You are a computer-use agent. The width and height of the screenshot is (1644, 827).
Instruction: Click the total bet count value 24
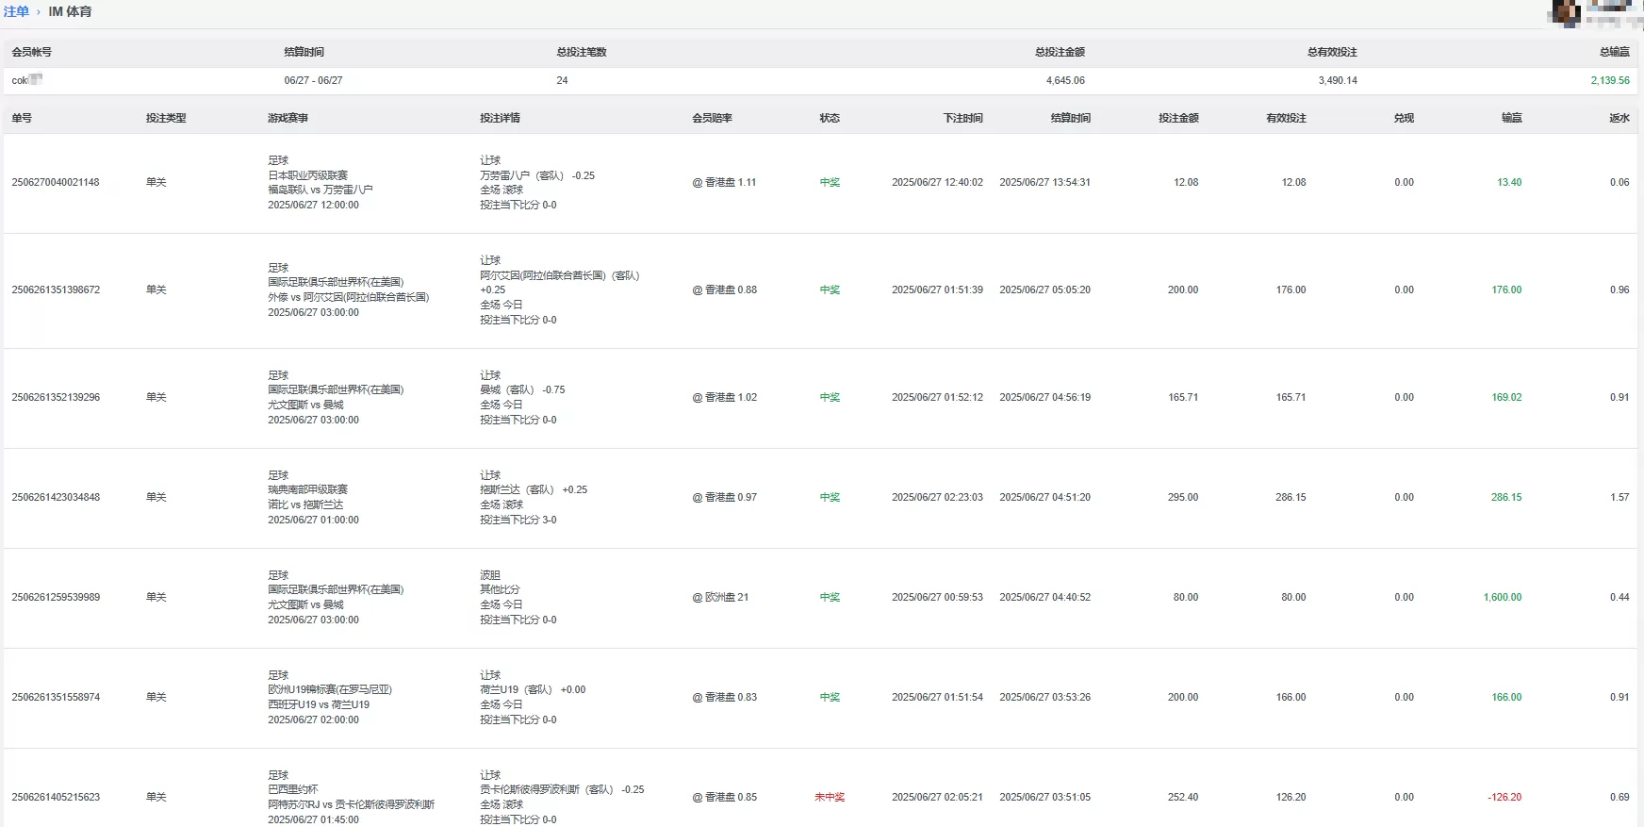pyautogui.click(x=562, y=80)
